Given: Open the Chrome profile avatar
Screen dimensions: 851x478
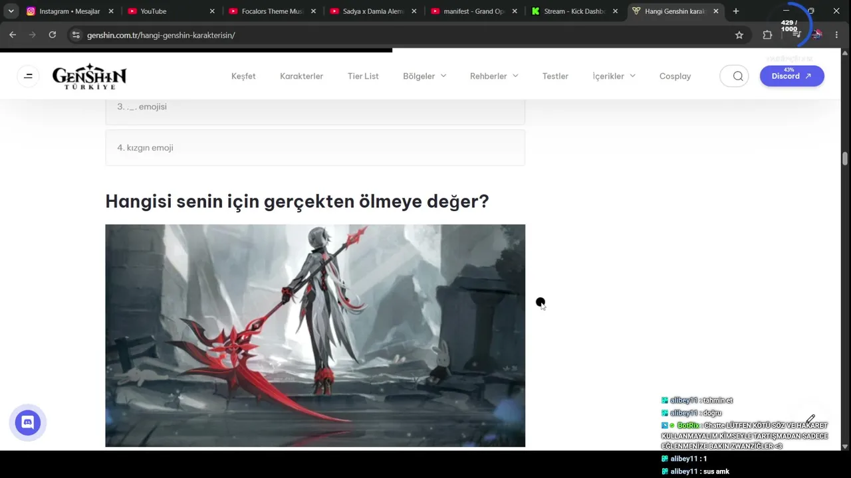Looking at the screenshot, I should pyautogui.click(x=817, y=35).
